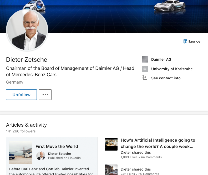Click the contact info address book icon
The height and width of the screenshot is (175, 208).
[145, 77]
